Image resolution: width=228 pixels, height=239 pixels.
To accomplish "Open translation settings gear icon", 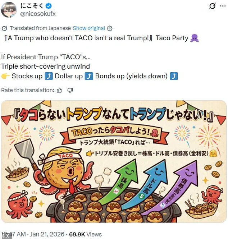I will [110, 28].
